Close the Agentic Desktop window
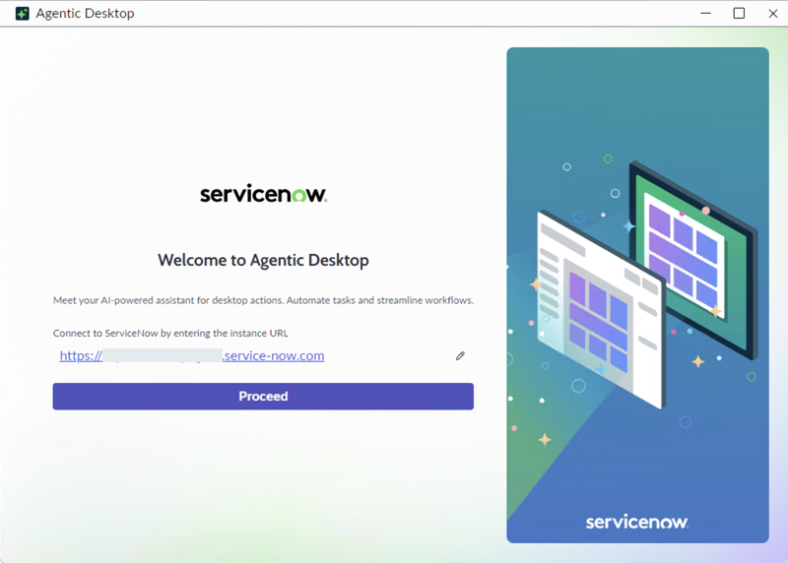 (x=773, y=13)
